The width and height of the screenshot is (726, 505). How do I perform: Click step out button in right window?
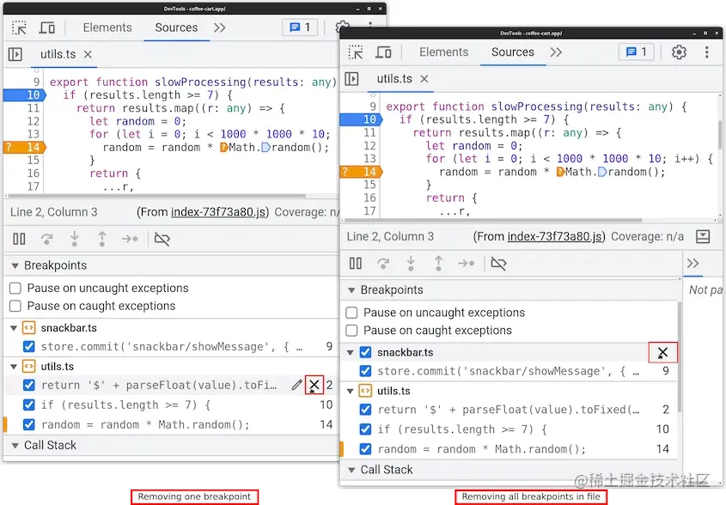coord(439,264)
